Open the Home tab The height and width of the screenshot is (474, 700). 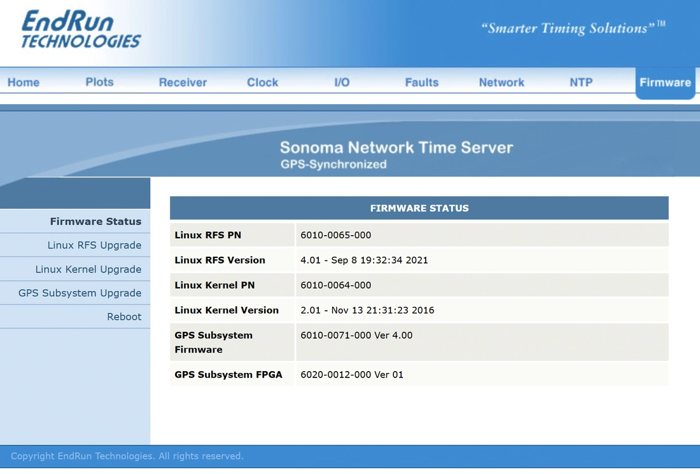[24, 83]
